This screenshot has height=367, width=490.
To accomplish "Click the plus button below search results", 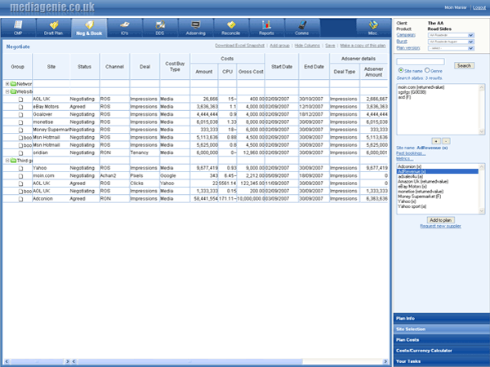I will [435, 141].
